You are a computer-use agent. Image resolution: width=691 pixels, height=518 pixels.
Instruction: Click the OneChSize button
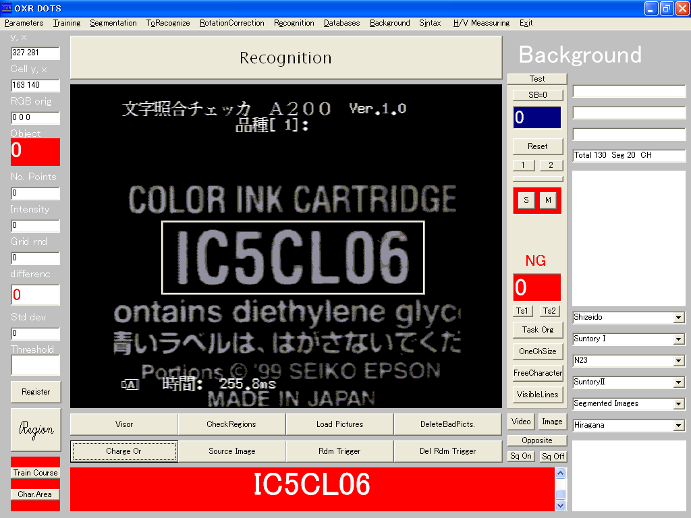538,351
